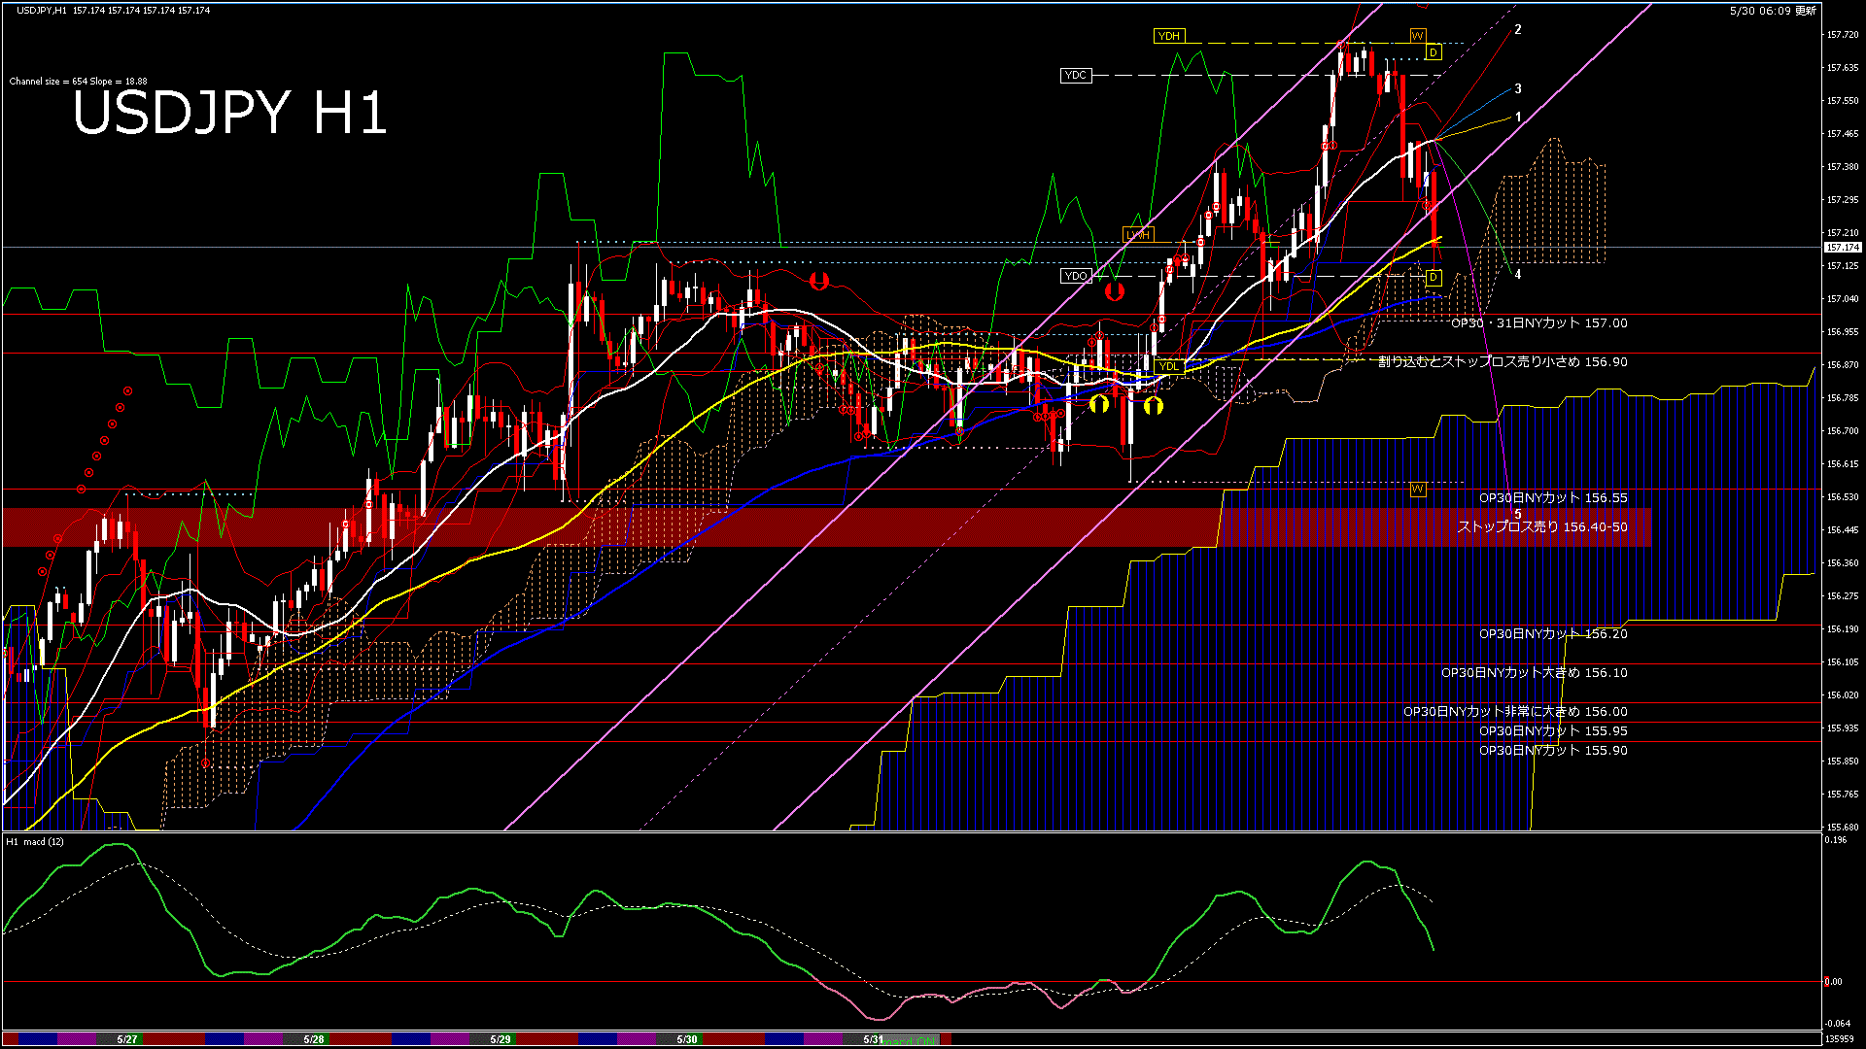The width and height of the screenshot is (1866, 1049).
Task: Click the current price tag 157.174 on the axis
Action: (x=1842, y=248)
